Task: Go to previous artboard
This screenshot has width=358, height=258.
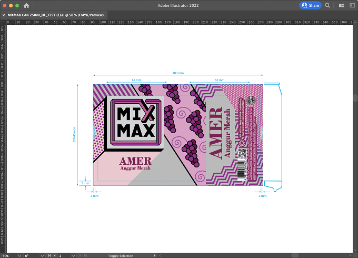Action: 55,256
